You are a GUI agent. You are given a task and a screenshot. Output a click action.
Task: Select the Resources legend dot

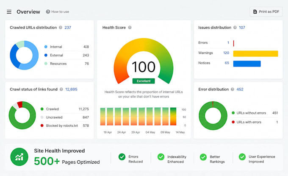[x=46, y=64]
